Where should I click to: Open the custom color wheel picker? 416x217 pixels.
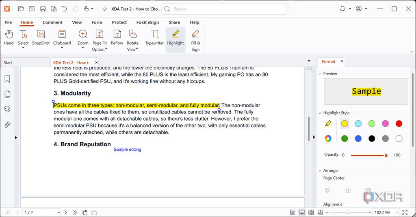(x=328, y=139)
